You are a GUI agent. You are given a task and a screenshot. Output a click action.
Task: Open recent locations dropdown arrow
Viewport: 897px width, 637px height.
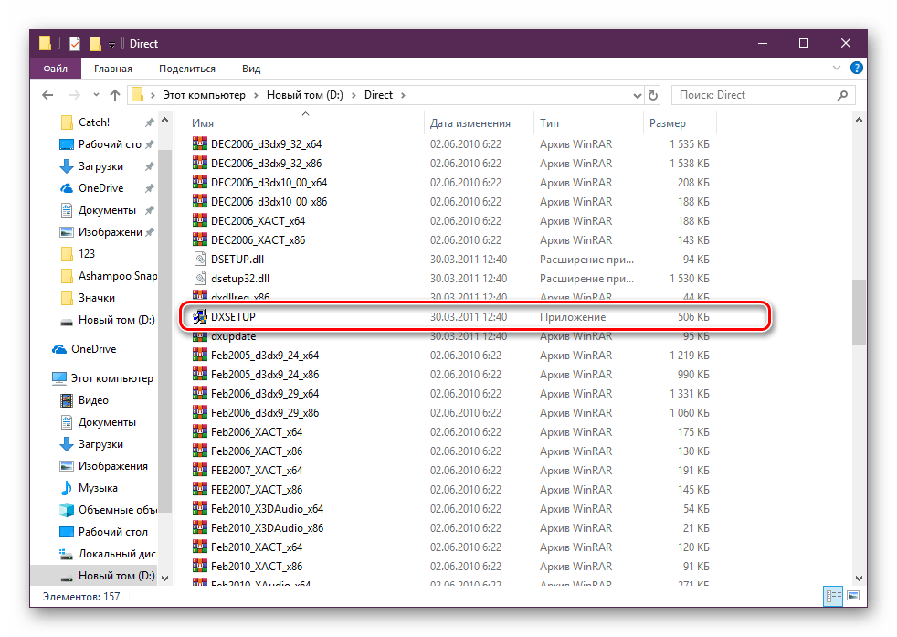(x=96, y=95)
